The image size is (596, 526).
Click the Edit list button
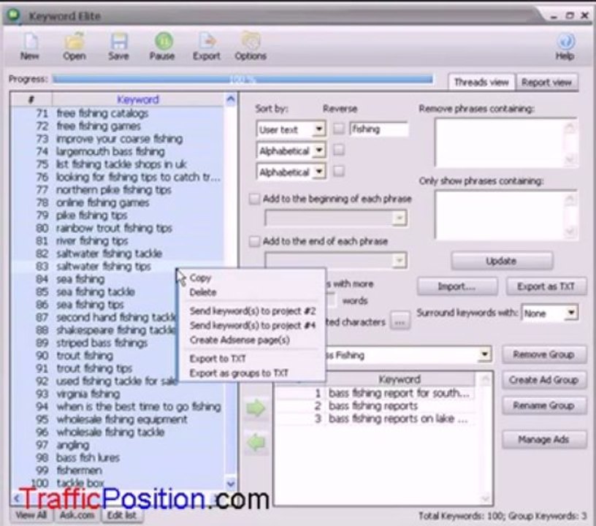click(x=122, y=515)
